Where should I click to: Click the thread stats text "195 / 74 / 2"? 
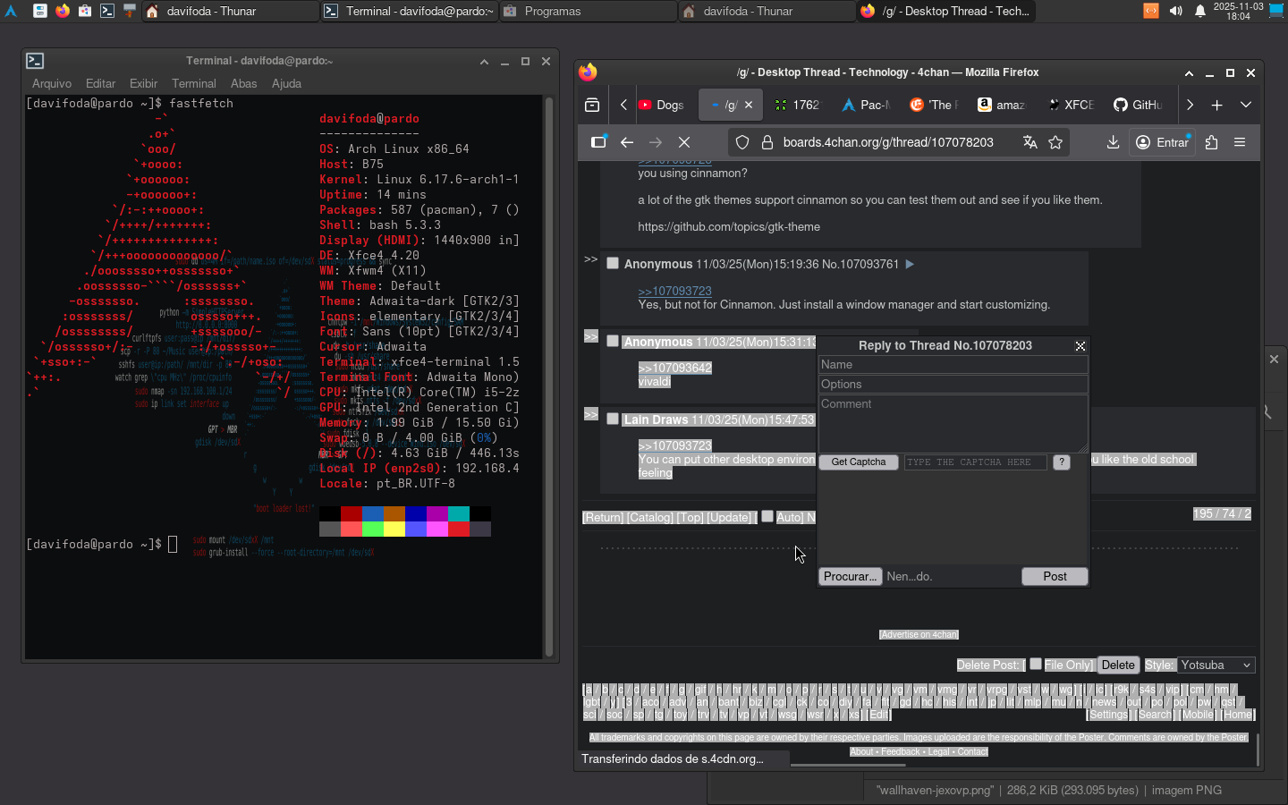[x=1222, y=513]
